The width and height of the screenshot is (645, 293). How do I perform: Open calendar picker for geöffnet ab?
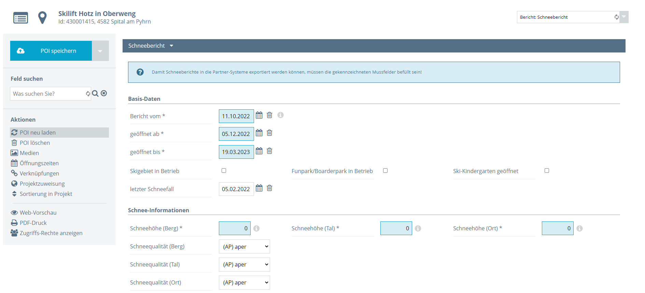(x=259, y=133)
